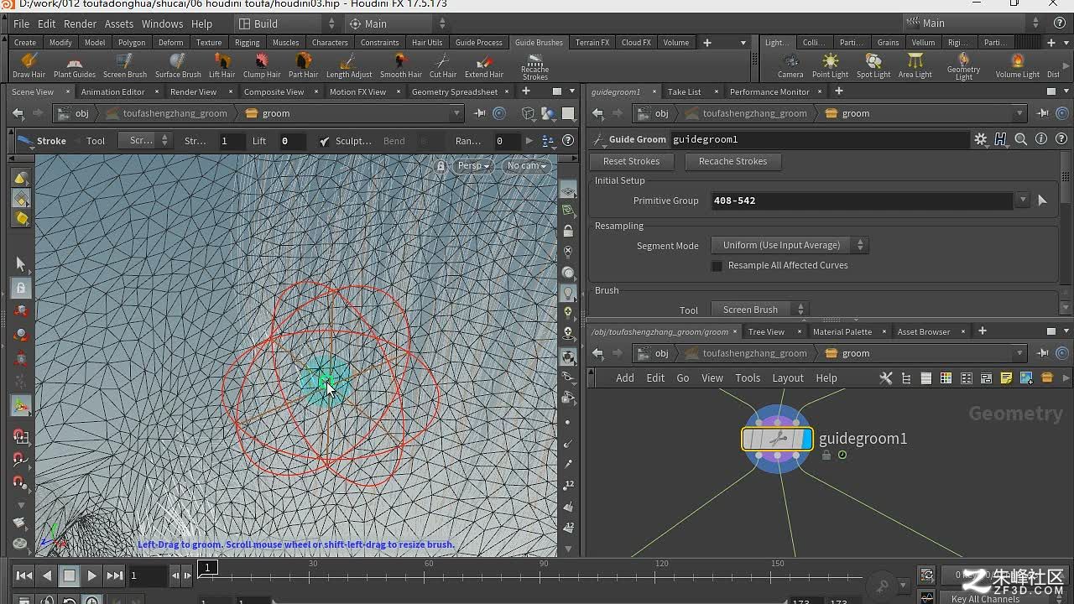Viewport: 1074px width, 604px height.
Task: Add a Camera from the shelf
Action: (x=790, y=65)
